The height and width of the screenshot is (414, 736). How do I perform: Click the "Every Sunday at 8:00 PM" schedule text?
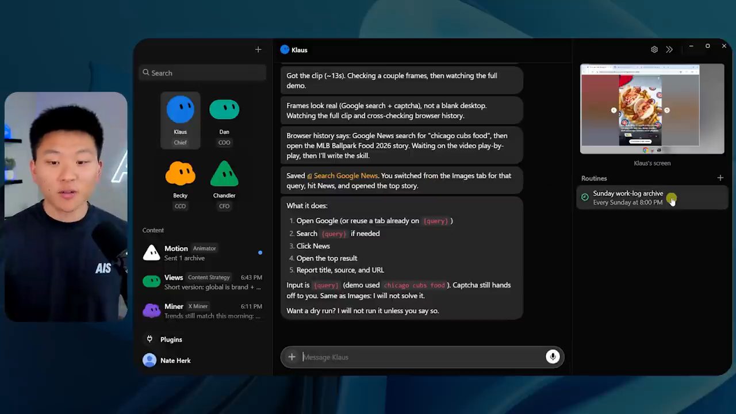coord(627,202)
